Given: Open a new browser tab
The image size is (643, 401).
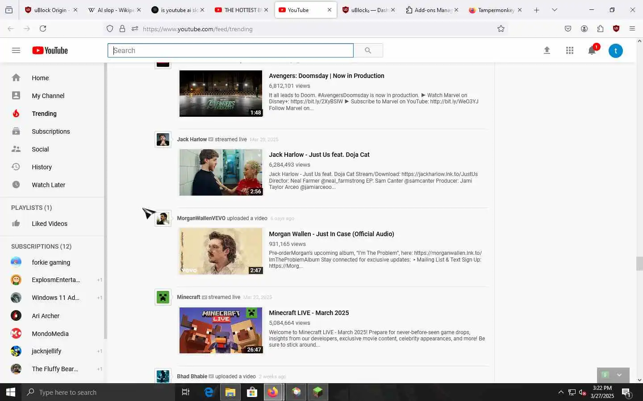Looking at the screenshot, I should tap(537, 10).
